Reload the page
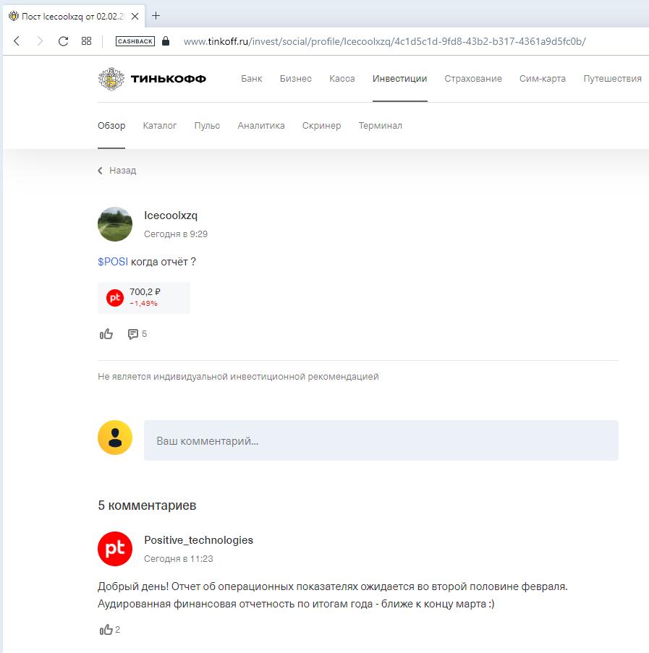The width and height of the screenshot is (649, 653). tap(63, 41)
